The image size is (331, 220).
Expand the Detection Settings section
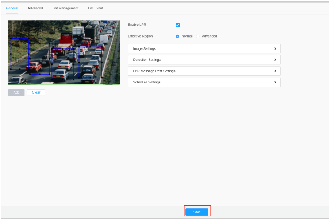point(204,60)
